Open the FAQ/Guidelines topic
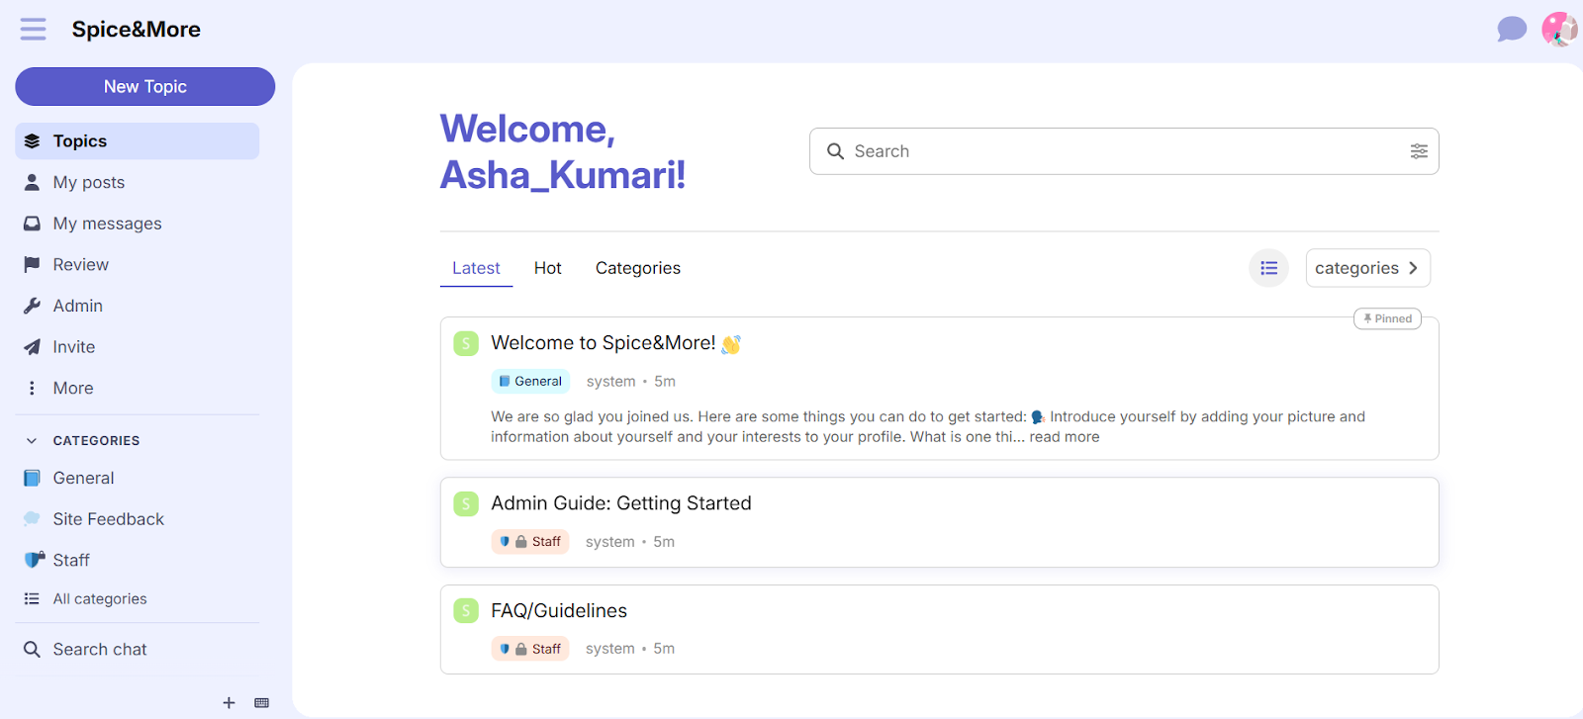1583x719 pixels. coord(559,611)
